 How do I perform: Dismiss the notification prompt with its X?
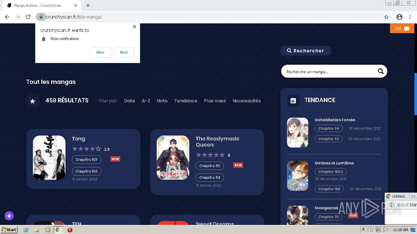coord(135,27)
